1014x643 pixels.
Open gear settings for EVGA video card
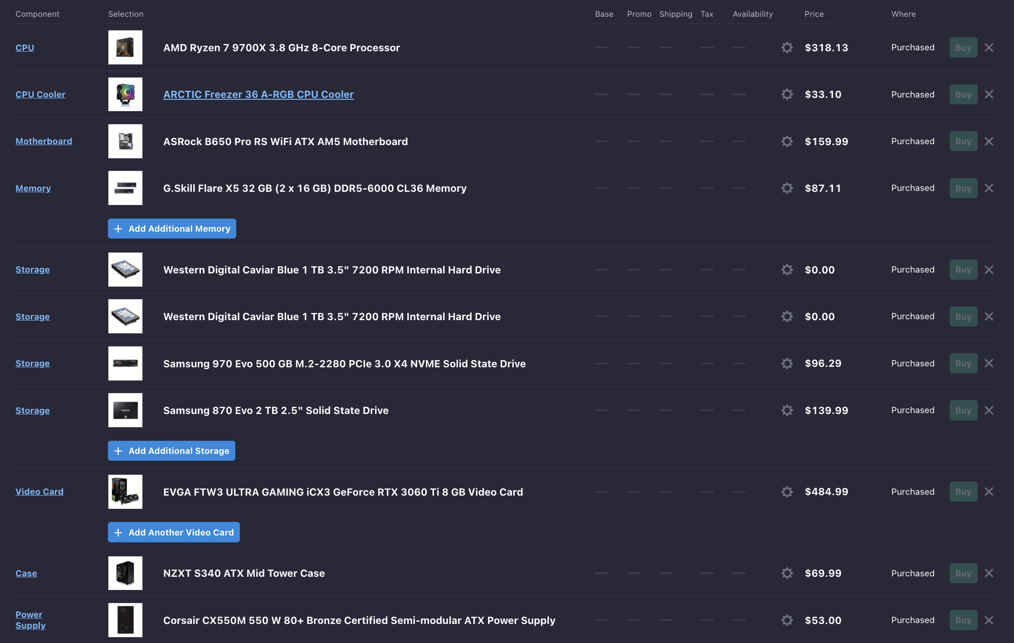tap(787, 492)
